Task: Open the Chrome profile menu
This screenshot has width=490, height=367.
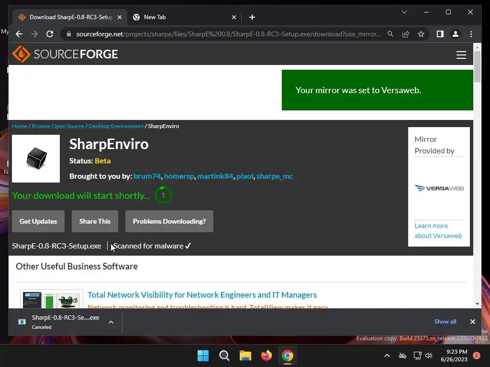Action: 456,34
